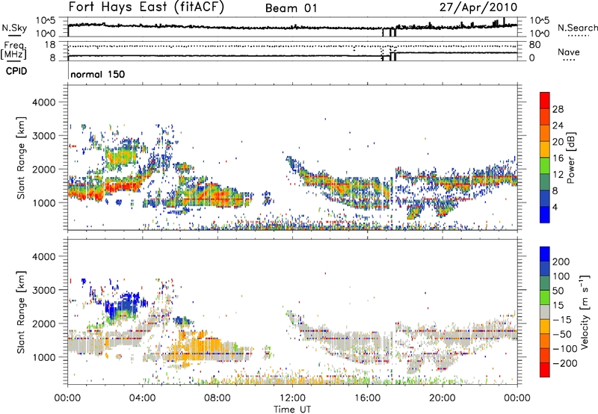Click the '-200' label on velocity colorbar
The image size is (598, 414).
click(564, 363)
